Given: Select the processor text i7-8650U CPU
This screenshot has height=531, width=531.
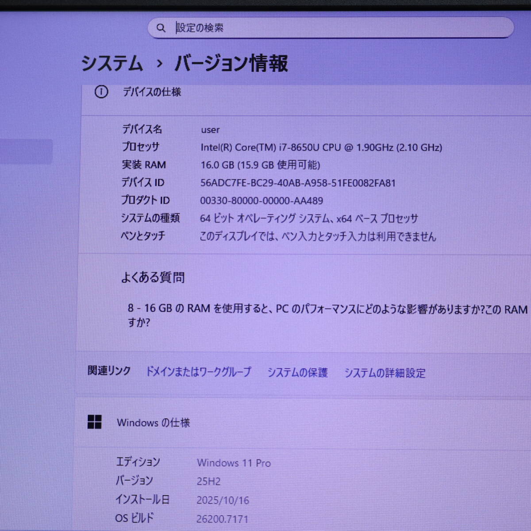Looking at the screenshot, I should (310, 147).
